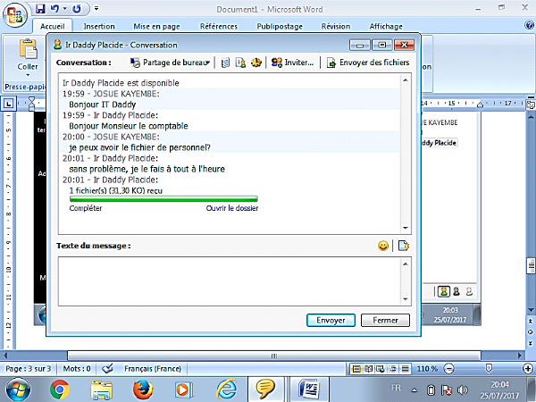Viewport: 536px width, 402px height.
Task: Click the zoom slider handle
Action: (489, 368)
